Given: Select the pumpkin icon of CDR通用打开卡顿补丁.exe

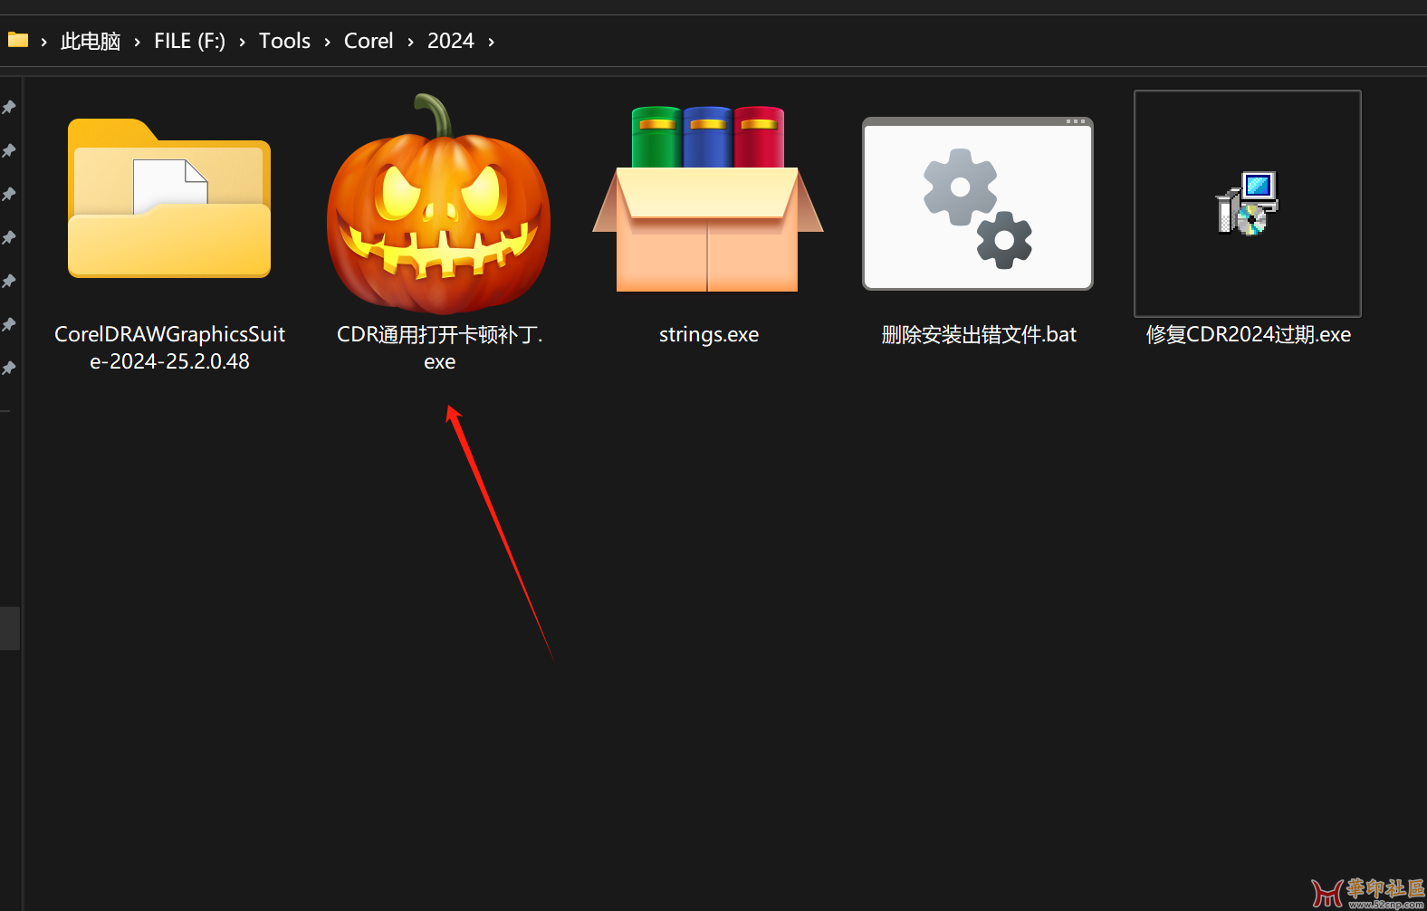Looking at the screenshot, I should coord(438,204).
